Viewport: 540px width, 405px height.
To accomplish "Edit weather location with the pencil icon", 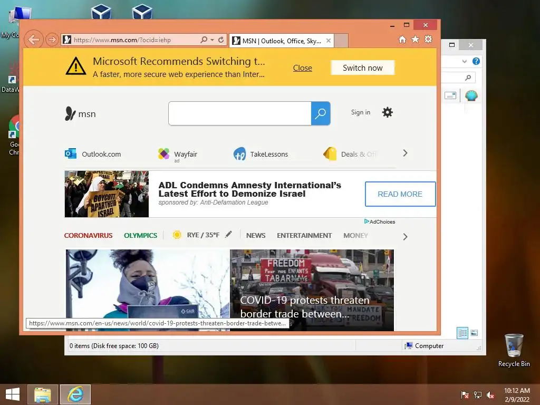I will point(228,235).
